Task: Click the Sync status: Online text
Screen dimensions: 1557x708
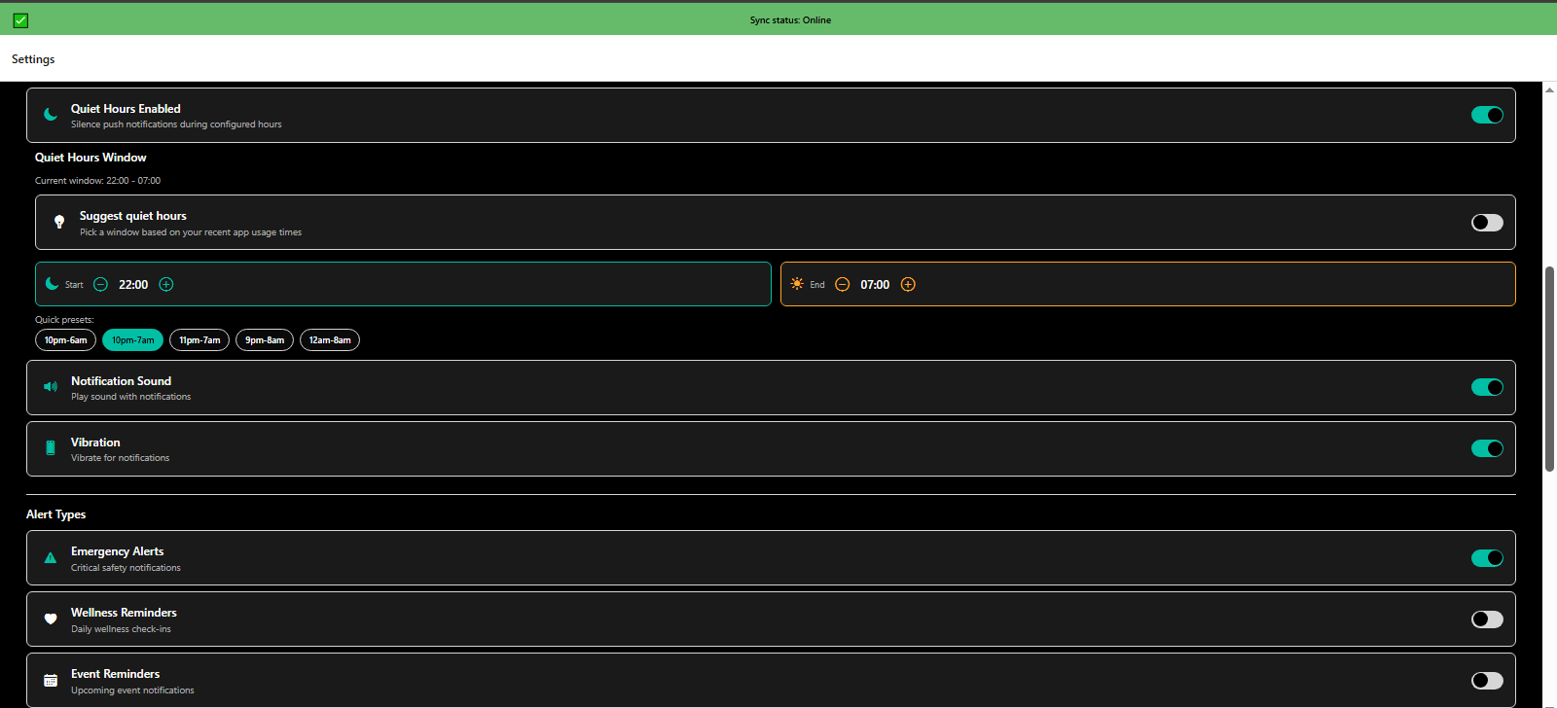Action: click(x=790, y=19)
